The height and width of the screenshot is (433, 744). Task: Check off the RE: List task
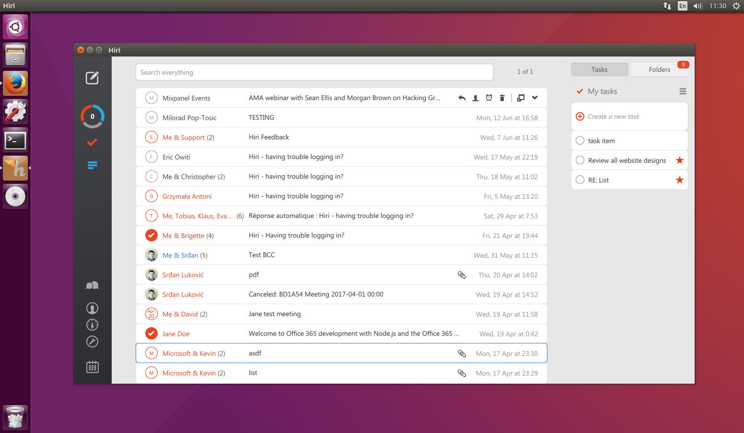tap(580, 180)
